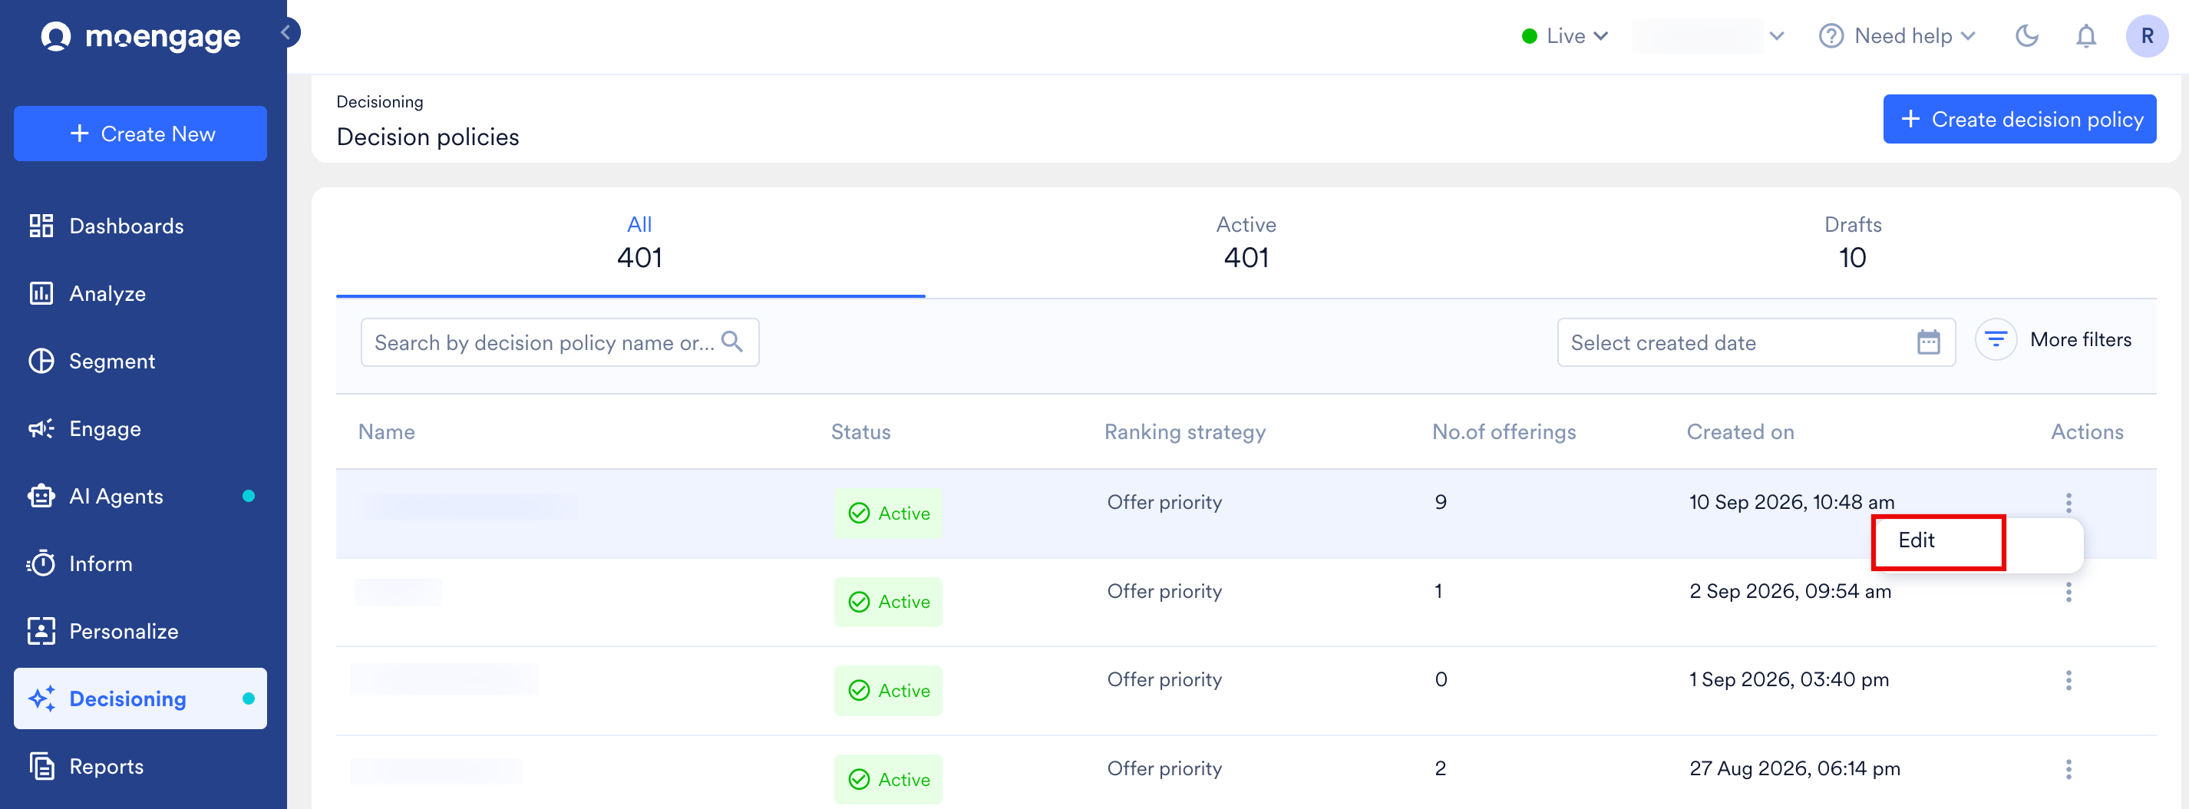Go to Segment in sidebar

140,362
